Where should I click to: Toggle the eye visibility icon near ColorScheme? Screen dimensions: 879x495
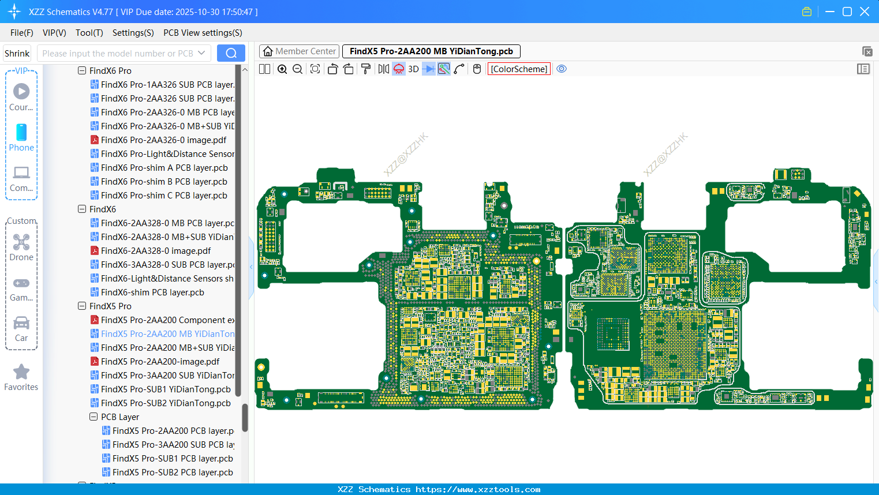point(562,68)
